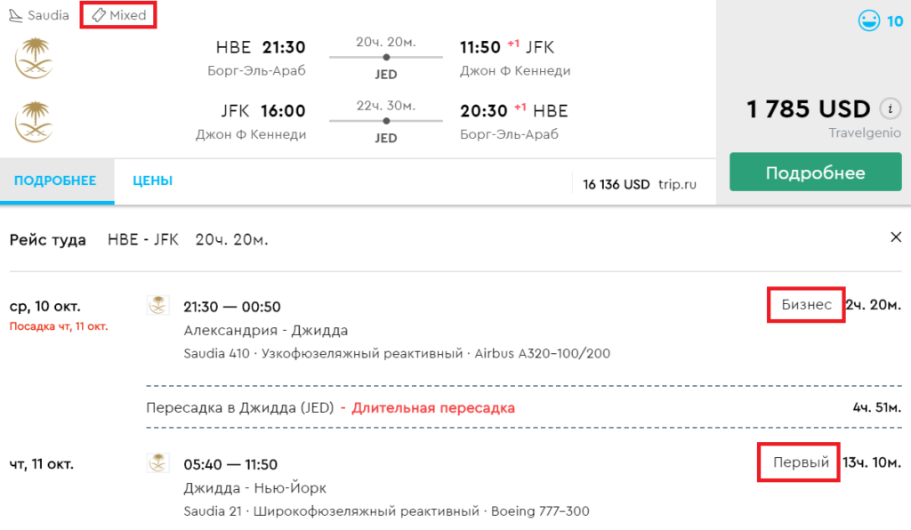Click the Первый class label
The width and height of the screenshot is (911, 530).
(801, 462)
